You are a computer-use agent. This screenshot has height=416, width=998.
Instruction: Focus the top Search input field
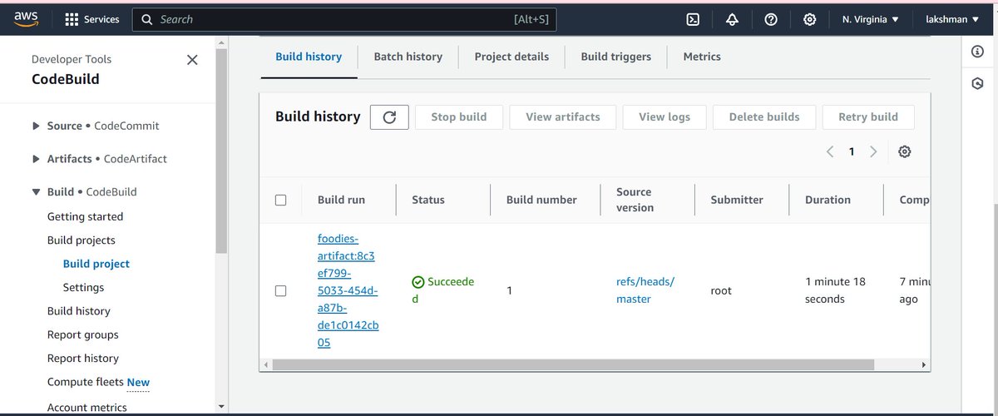point(344,19)
